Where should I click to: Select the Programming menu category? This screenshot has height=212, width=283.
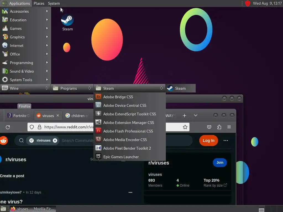pos(25,63)
